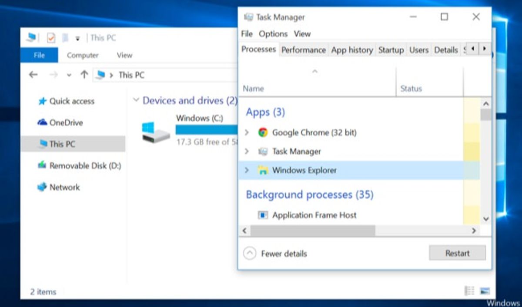Click the horizontal scroll-right arrow in Task Manager
Image resolution: width=522 pixels, height=307 pixels.
[x=474, y=231]
